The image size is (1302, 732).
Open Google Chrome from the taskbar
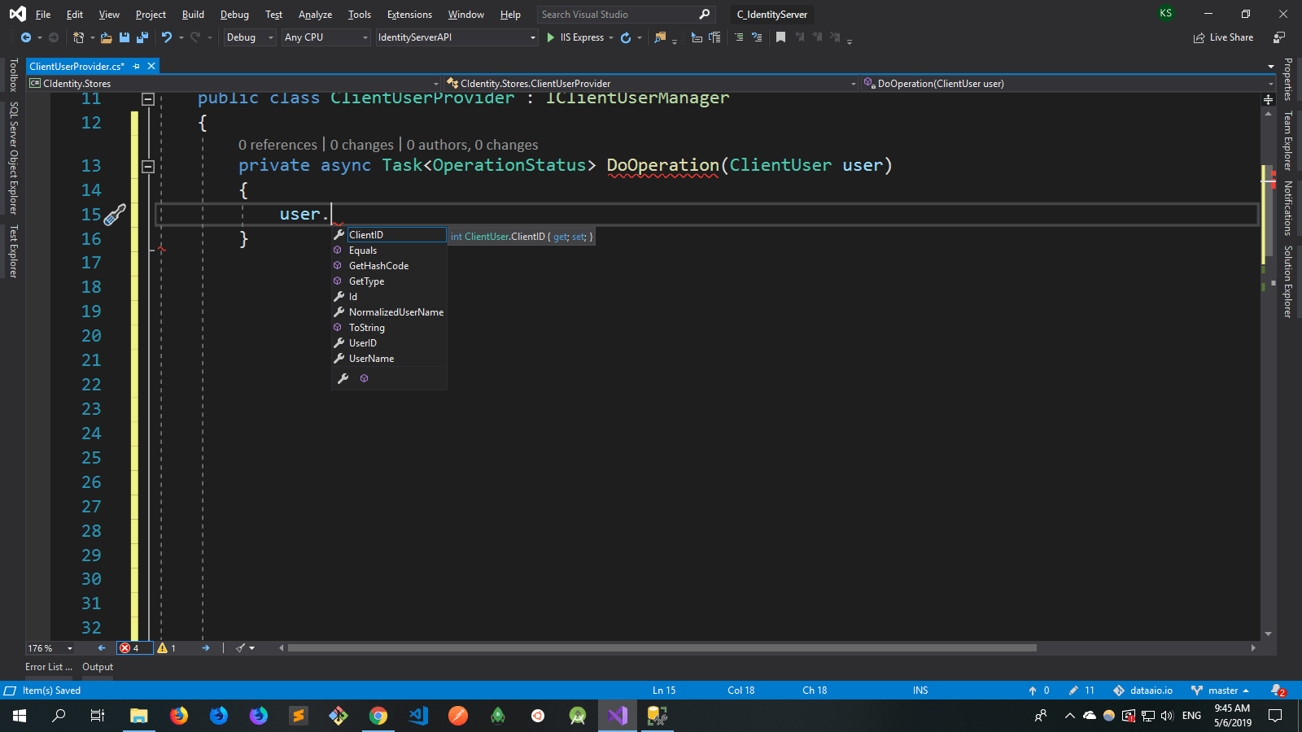tap(378, 717)
